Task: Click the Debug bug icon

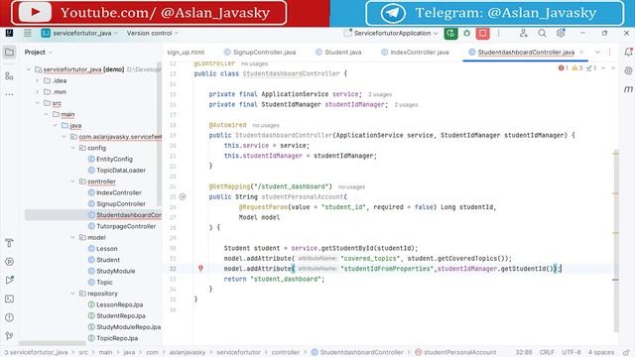Action: [x=467, y=33]
